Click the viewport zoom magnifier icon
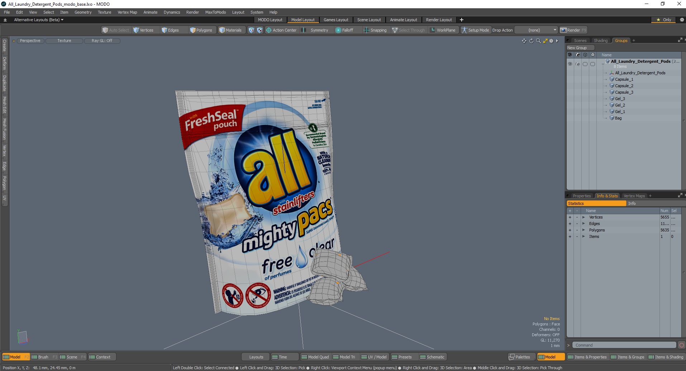The height and width of the screenshot is (371, 686). (x=538, y=41)
